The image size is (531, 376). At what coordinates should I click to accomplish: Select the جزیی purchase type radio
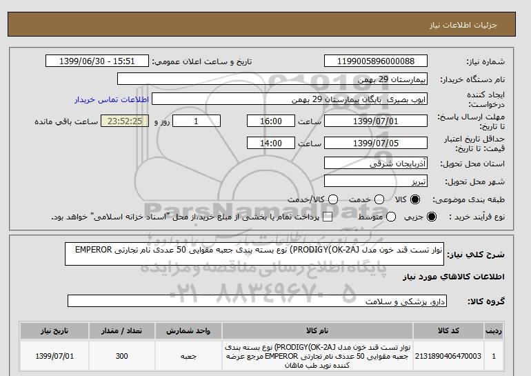point(432,217)
